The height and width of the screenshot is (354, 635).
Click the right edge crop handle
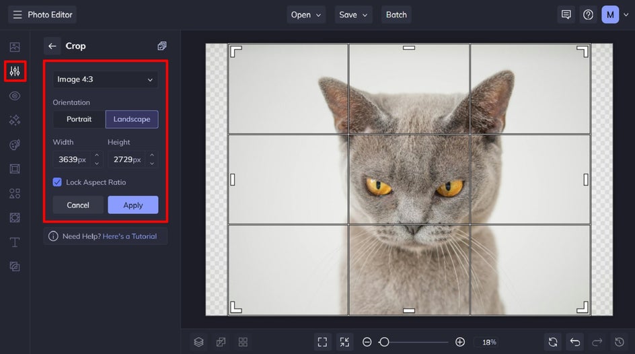(586, 180)
